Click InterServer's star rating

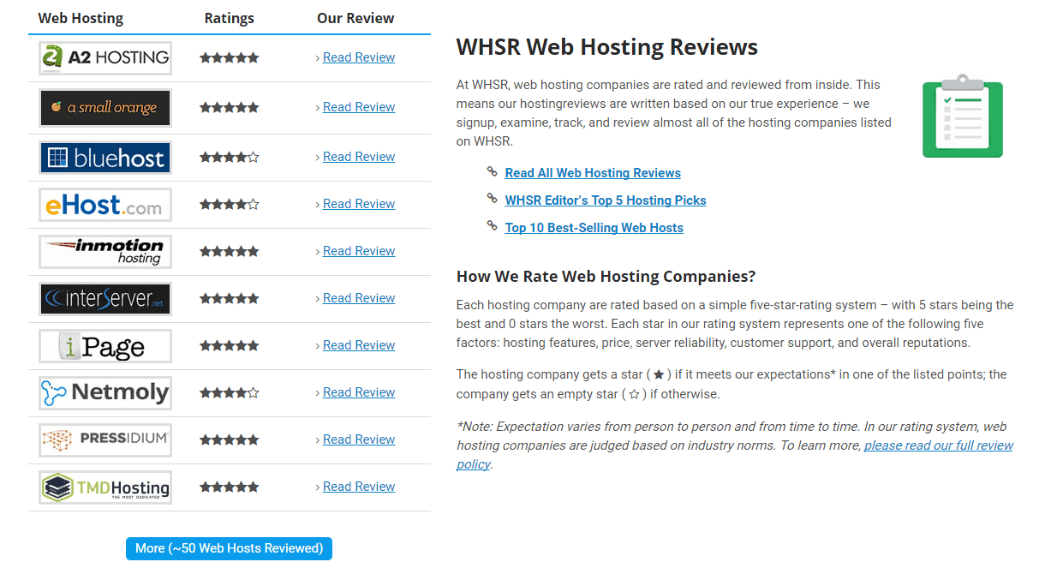pos(230,299)
